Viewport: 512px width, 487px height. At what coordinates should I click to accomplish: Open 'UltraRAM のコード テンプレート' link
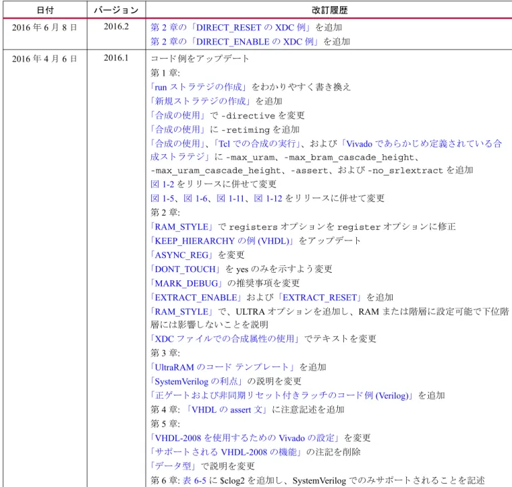point(222,367)
